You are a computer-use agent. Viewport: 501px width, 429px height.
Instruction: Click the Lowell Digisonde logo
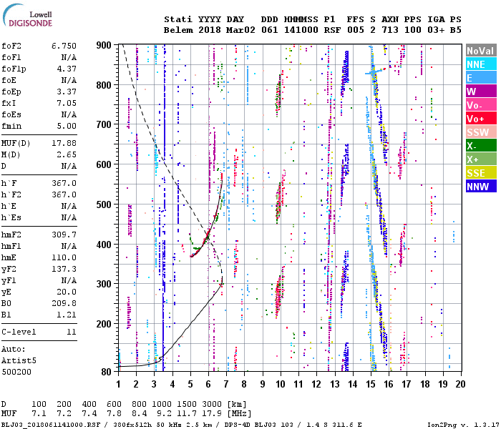pyautogui.click(x=27, y=16)
